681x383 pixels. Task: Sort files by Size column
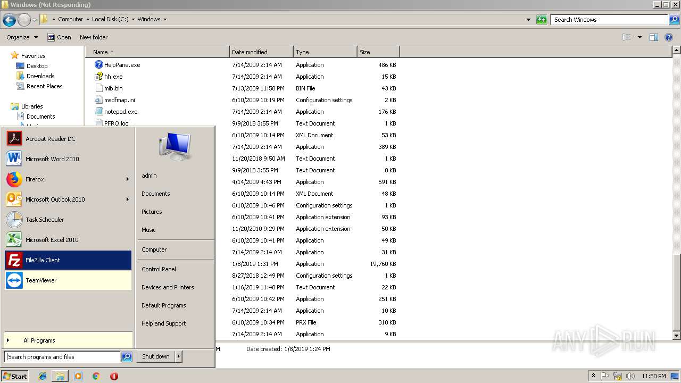(378, 52)
